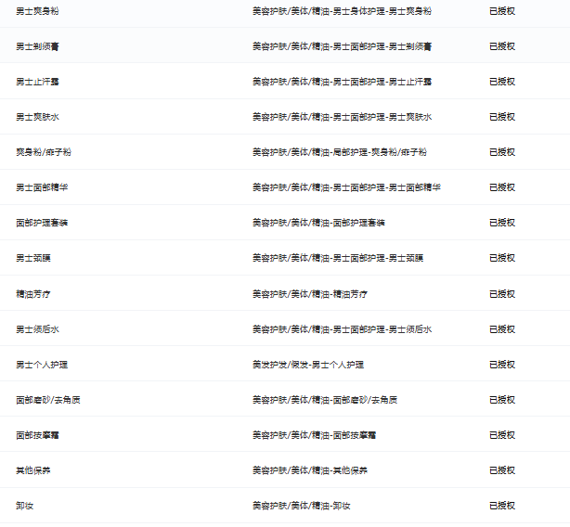Click the 已授权 status in the 男士止汗露 row
Viewport: 570px width, 527px height.
(x=502, y=82)
